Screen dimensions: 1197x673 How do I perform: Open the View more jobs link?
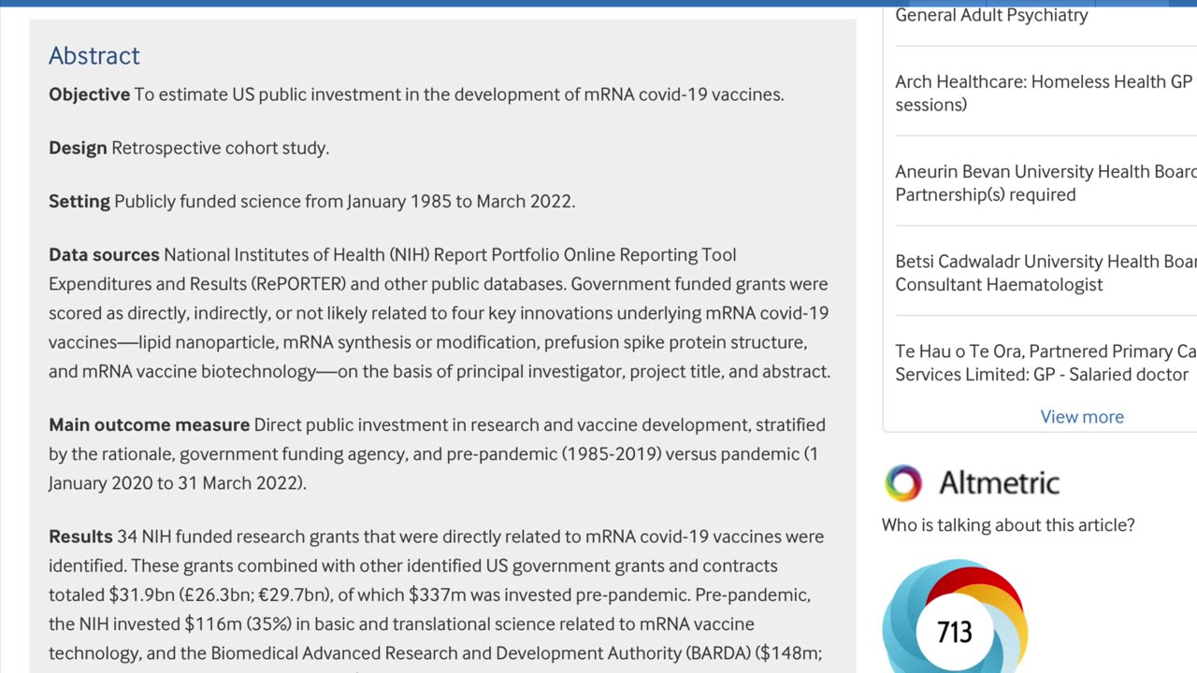(1082, 417)
